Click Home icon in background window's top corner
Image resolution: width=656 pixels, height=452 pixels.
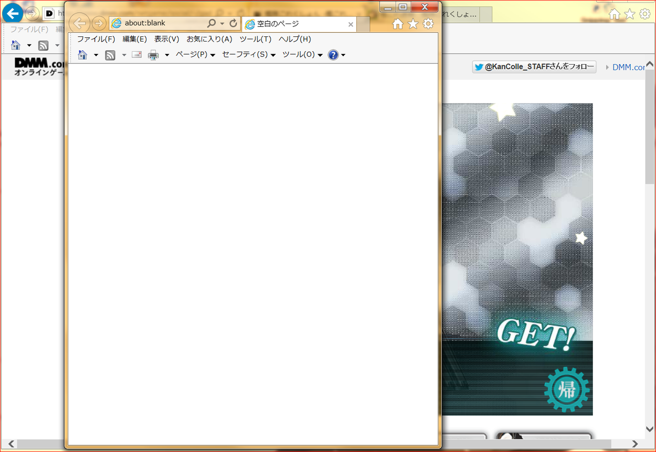click(x=615, y=14)
